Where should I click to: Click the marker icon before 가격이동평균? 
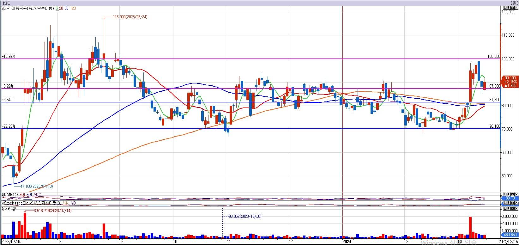pos(3,9)
